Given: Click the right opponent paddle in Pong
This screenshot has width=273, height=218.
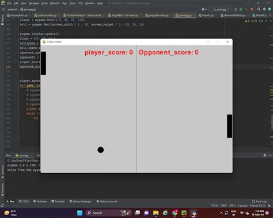Looking at the screenshot, I should 229,126.
